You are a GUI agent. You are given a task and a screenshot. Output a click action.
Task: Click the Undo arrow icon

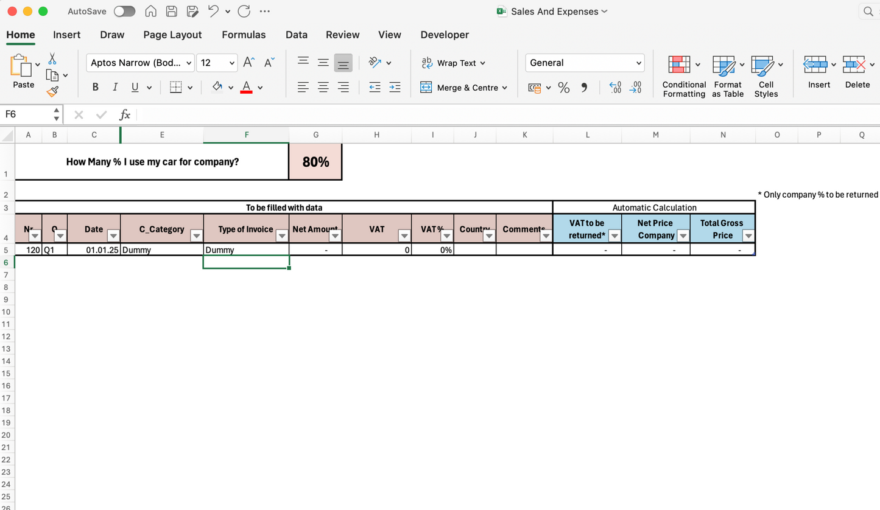(213, 12)
